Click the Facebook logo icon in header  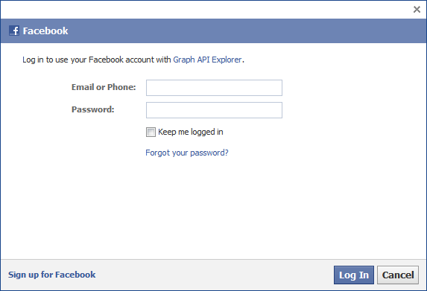point(14,31)
